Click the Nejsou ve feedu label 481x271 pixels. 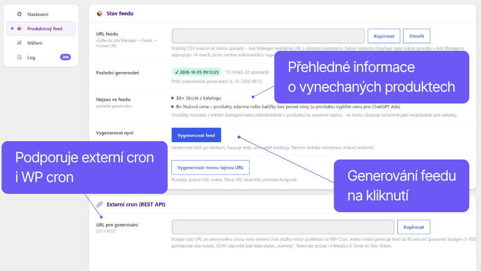tap(113, 100)
